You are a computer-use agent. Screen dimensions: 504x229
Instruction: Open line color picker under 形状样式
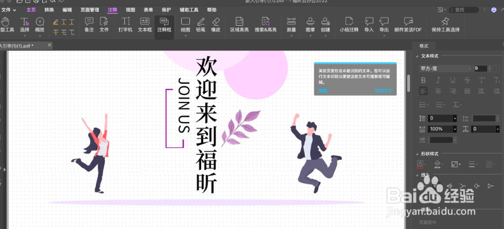(421, 165)
